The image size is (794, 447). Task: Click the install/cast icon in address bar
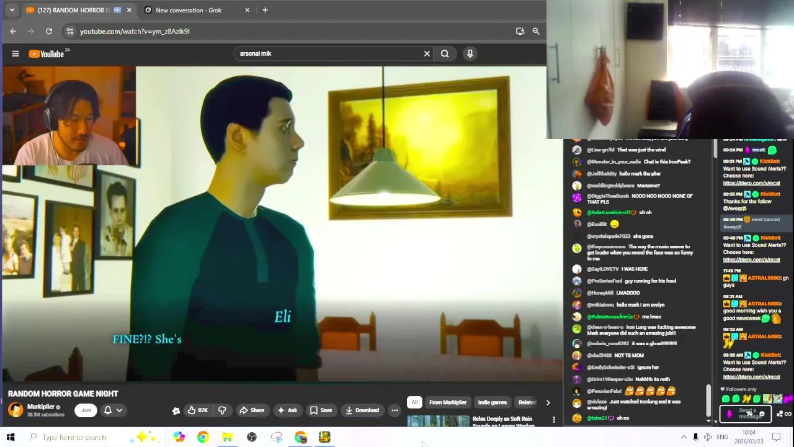[520, 31]
